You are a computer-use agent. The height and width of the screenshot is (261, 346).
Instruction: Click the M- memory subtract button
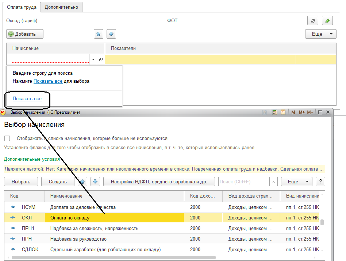[x=311, y=112]
